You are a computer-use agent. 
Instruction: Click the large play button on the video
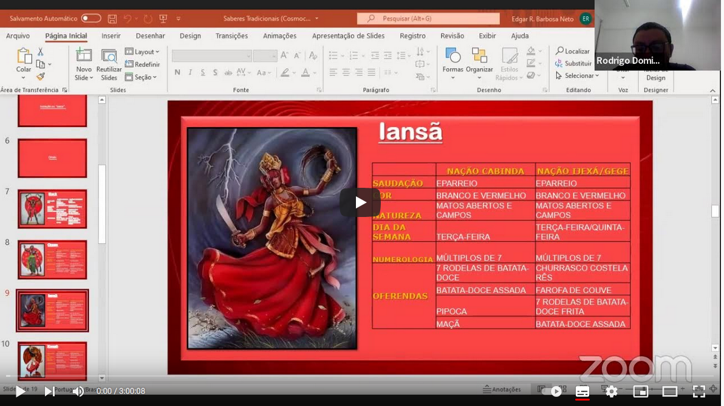point(360,202)
